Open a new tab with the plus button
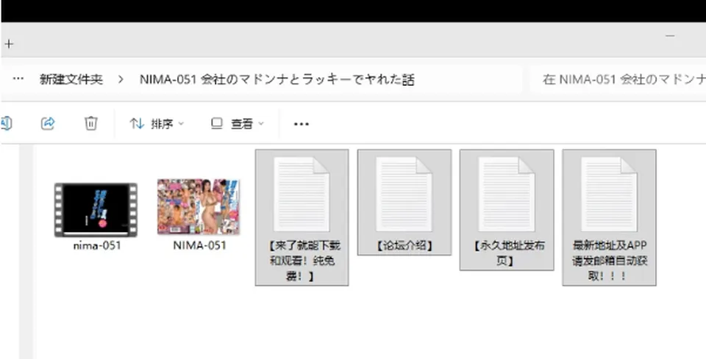This screenshot has width=706, height=359. pyautogui.click(x=9, y=44)
